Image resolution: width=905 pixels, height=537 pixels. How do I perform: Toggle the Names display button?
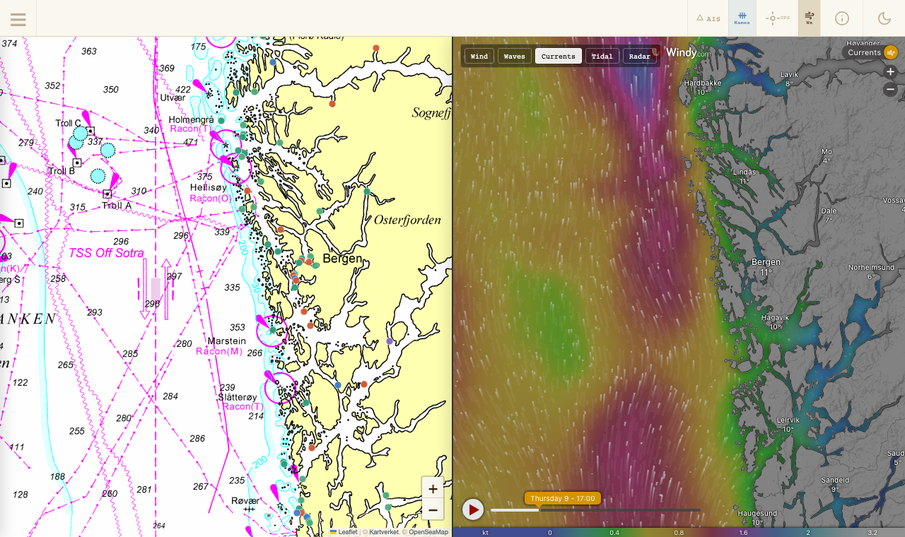pos(742,18)
